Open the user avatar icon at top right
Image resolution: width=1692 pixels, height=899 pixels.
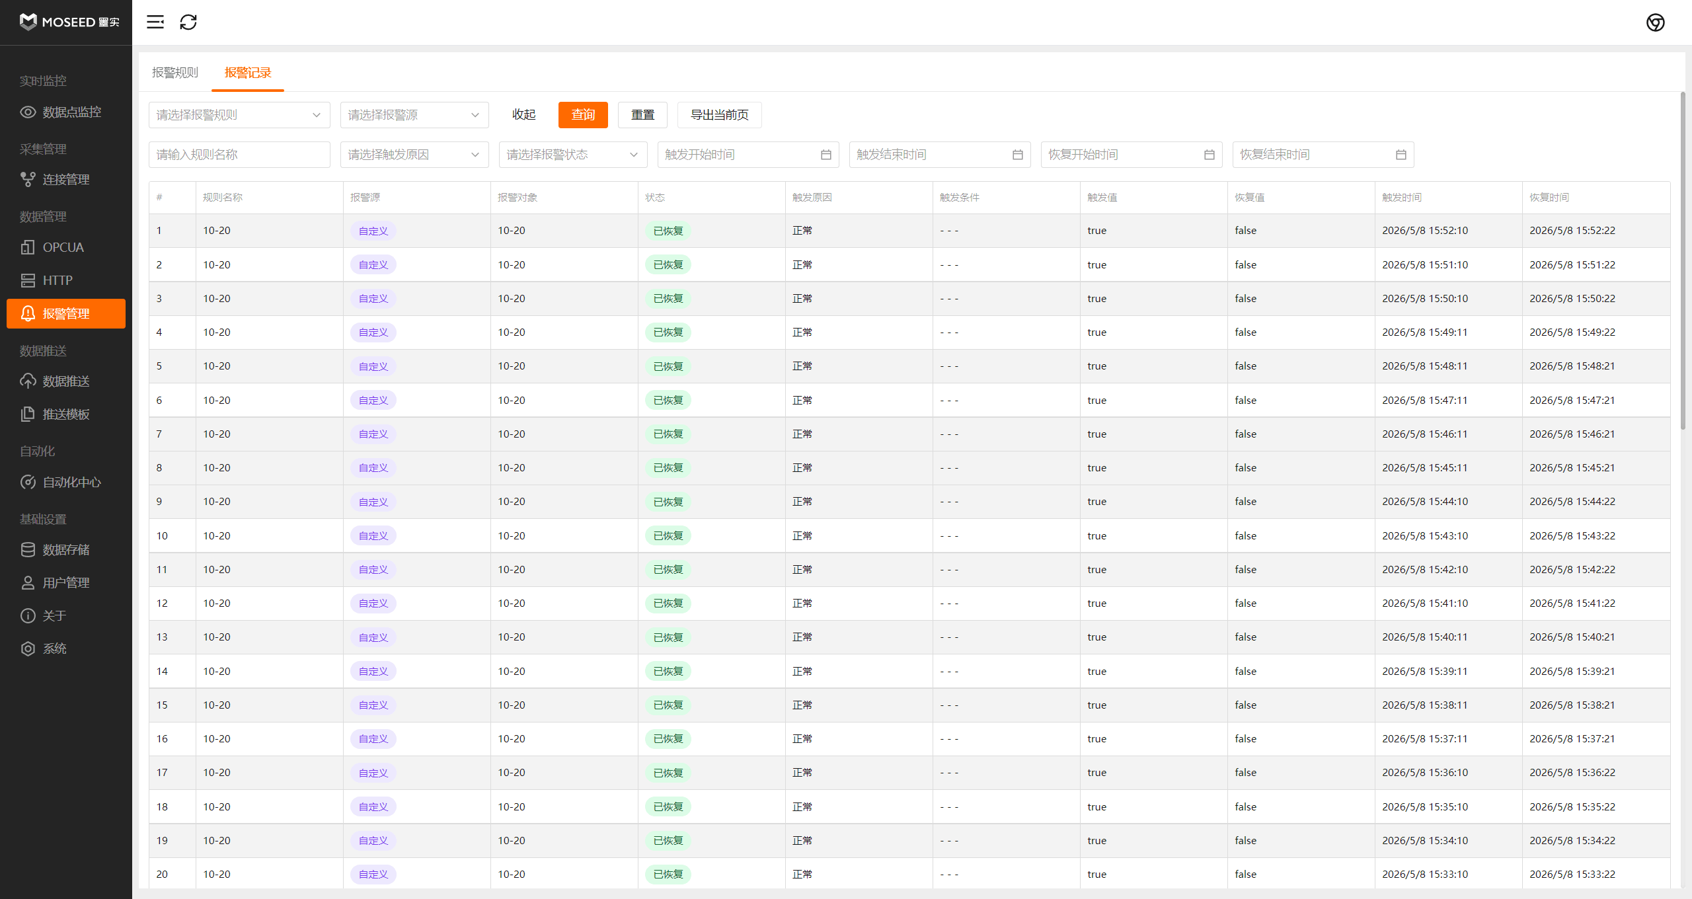[1655, 22]
